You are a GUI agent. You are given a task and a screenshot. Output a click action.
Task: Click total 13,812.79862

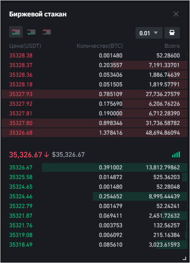click(163, 167)
